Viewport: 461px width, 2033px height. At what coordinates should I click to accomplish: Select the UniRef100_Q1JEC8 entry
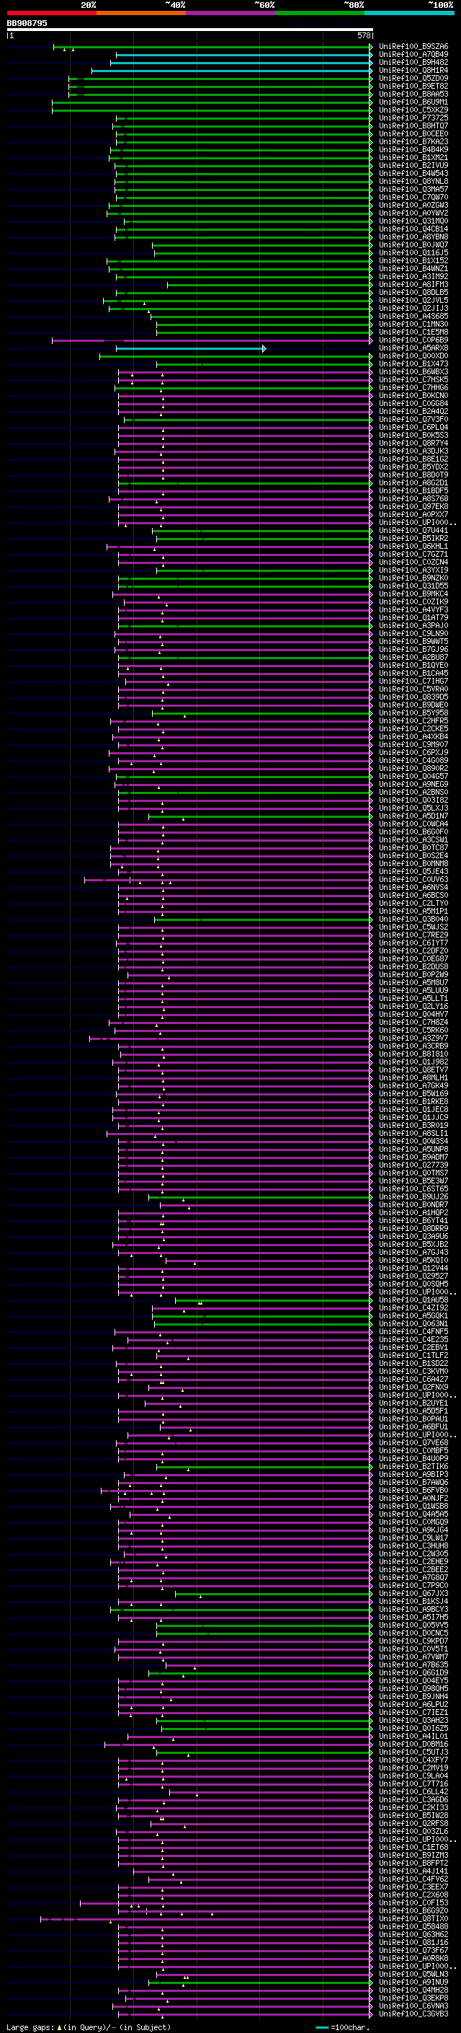coord(413,1110)
